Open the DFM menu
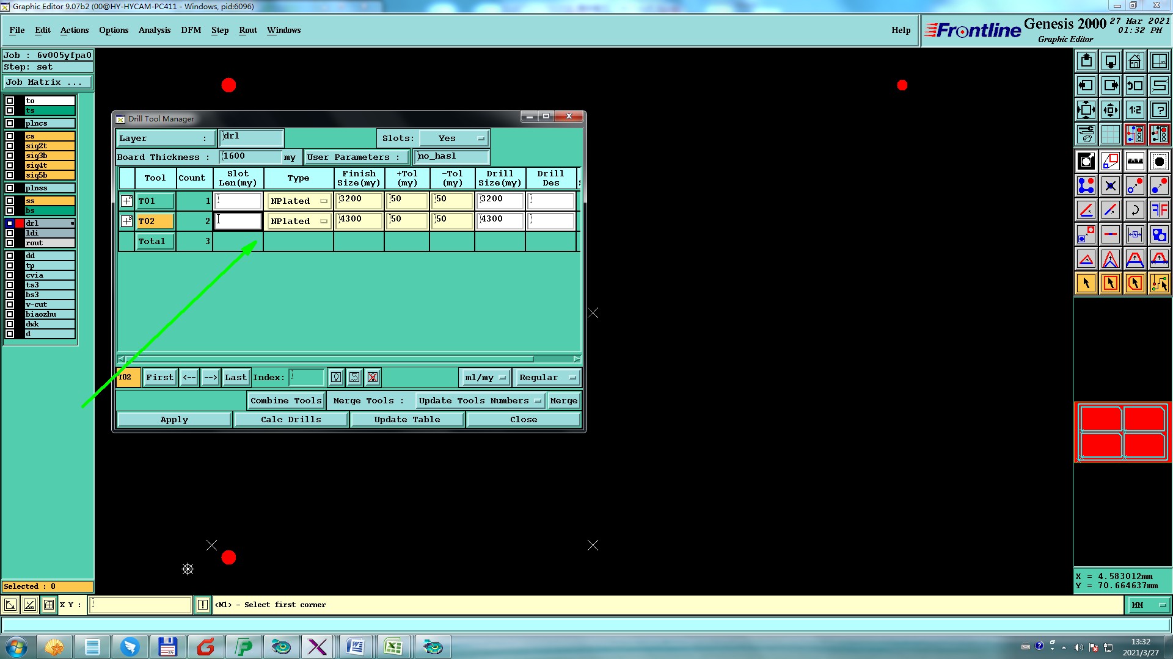This screenshot has width=1173, height=659. [191, 30]
